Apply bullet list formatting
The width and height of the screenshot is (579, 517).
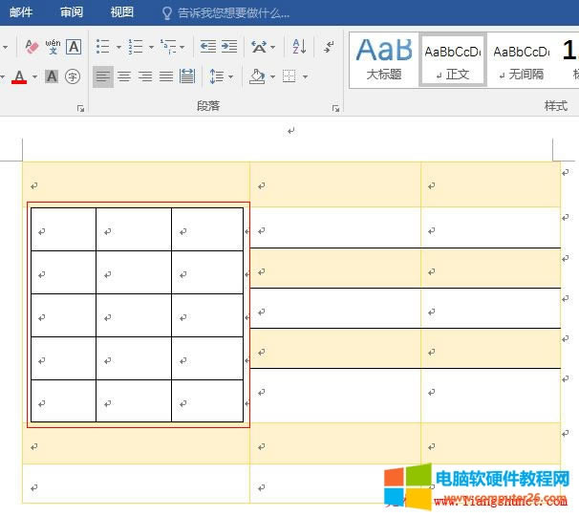(102, 47)
